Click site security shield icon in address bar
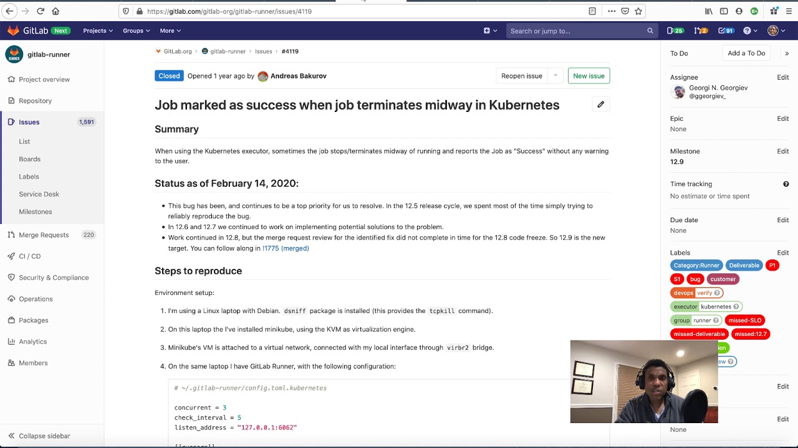Viewport: 798px width, 448px height. (x=126, y=11)
